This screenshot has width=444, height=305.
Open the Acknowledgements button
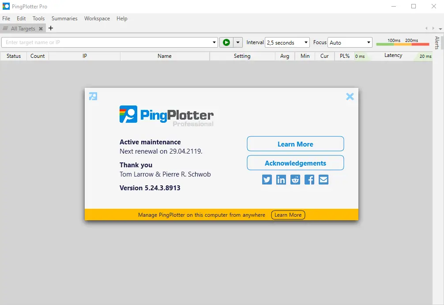coord(295,163)
